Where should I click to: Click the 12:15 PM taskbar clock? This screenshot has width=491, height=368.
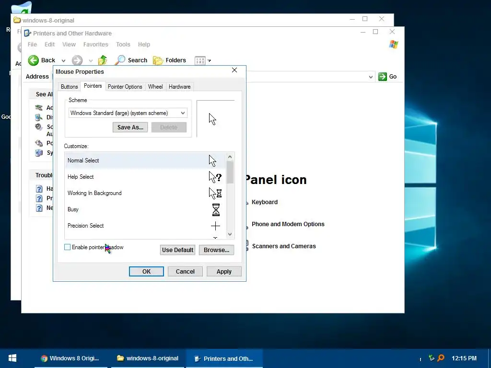(464, 358)
